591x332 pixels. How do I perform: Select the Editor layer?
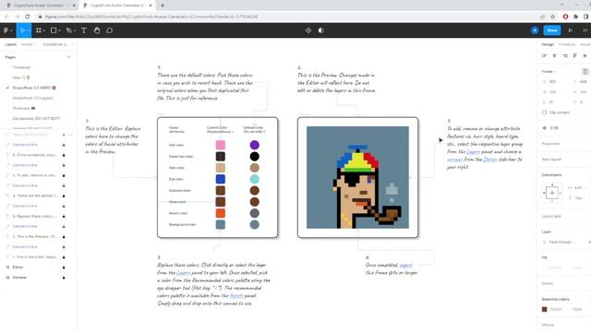tap(18, 267)
